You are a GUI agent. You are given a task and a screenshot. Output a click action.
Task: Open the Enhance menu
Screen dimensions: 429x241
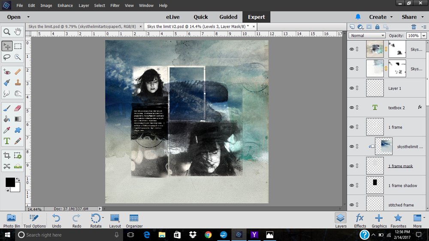pos(65,6)
